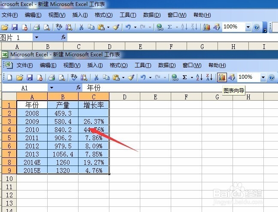Click AutoSum sigma in the outer window toolbar
This screenshot has height=212, width=278.
coord(169,27)
